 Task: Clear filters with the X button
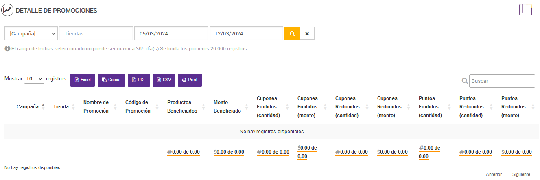307,33
